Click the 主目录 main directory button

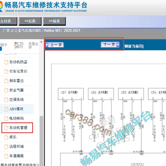[8, 21]
